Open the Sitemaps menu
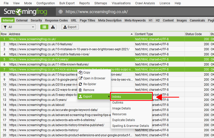This screenshot has height=138, width=214. click(101, 3)
